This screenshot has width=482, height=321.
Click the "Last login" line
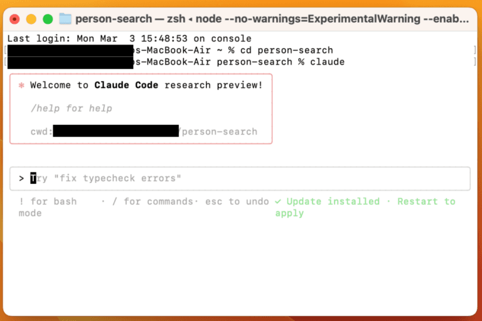point(129,39)
